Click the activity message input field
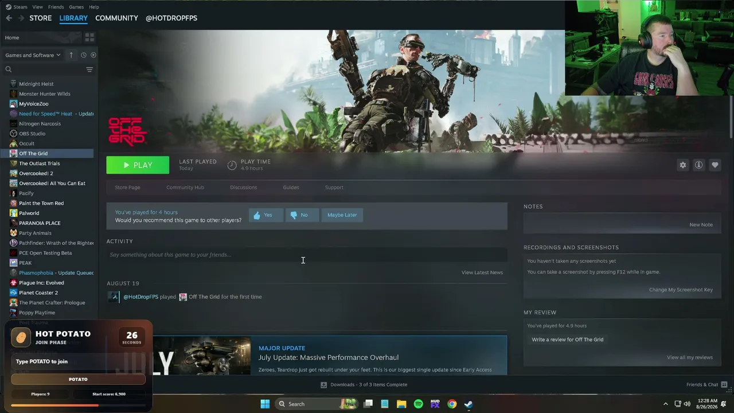The height and width of the screenshot is (413, 734). 307,255
